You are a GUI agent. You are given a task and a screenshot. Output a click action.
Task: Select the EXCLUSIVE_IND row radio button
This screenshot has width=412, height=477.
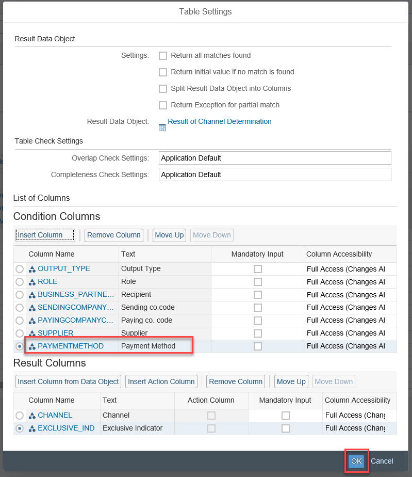pos(20,428)
